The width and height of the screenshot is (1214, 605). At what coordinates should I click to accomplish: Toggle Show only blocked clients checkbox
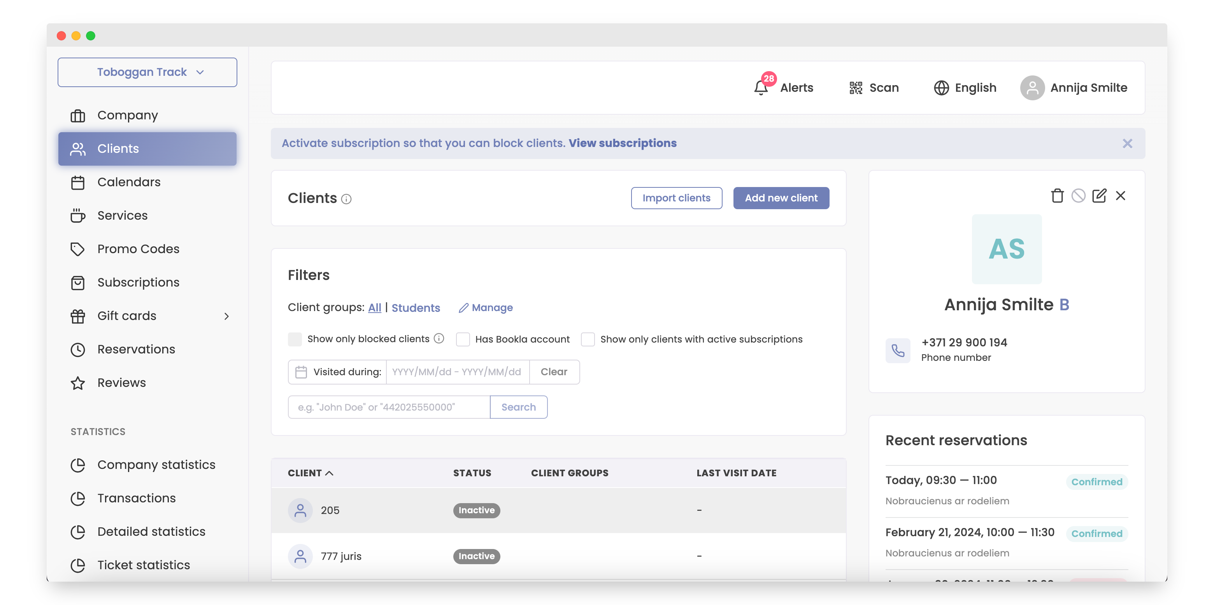tap(295, 339)
